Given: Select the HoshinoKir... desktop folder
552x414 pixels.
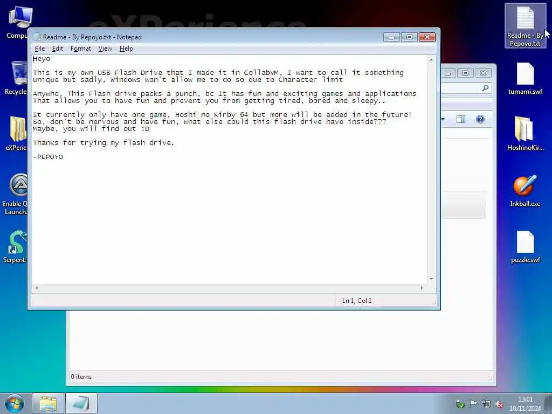Looking at the screenshot, I should [x=525, y=134].
